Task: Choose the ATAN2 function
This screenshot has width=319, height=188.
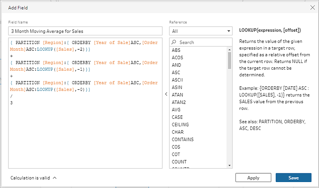Action: 179,102
